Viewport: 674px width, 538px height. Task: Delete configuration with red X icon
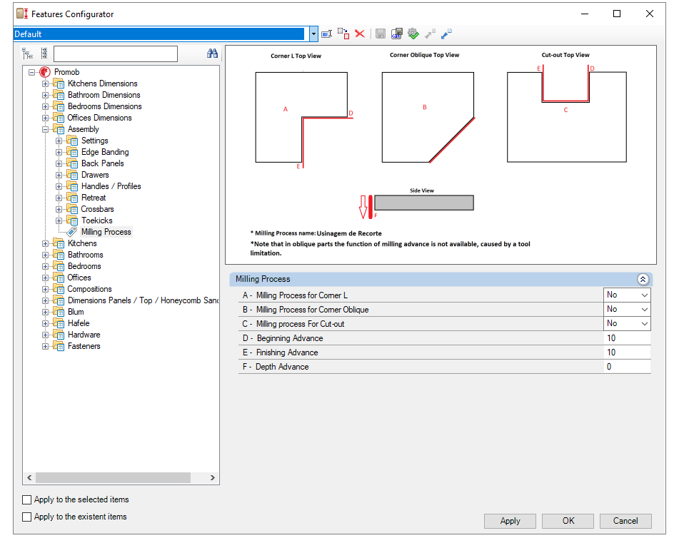click(360, 34)
